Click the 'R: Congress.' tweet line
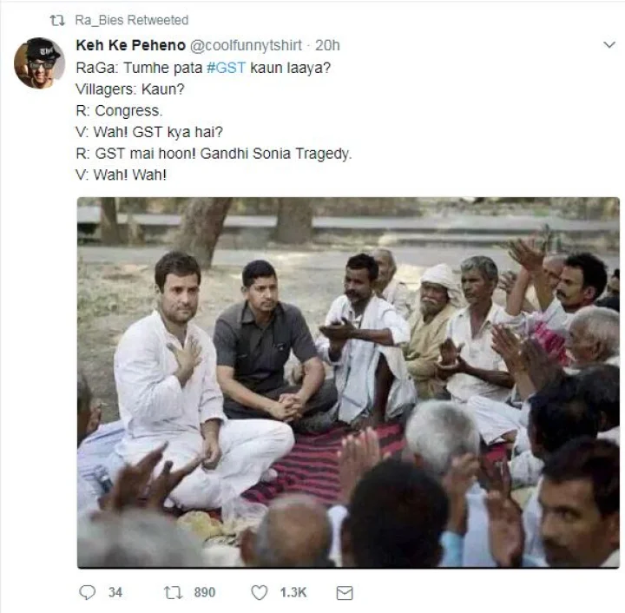This screenshot has width=625, height=613. pos(119,110)
